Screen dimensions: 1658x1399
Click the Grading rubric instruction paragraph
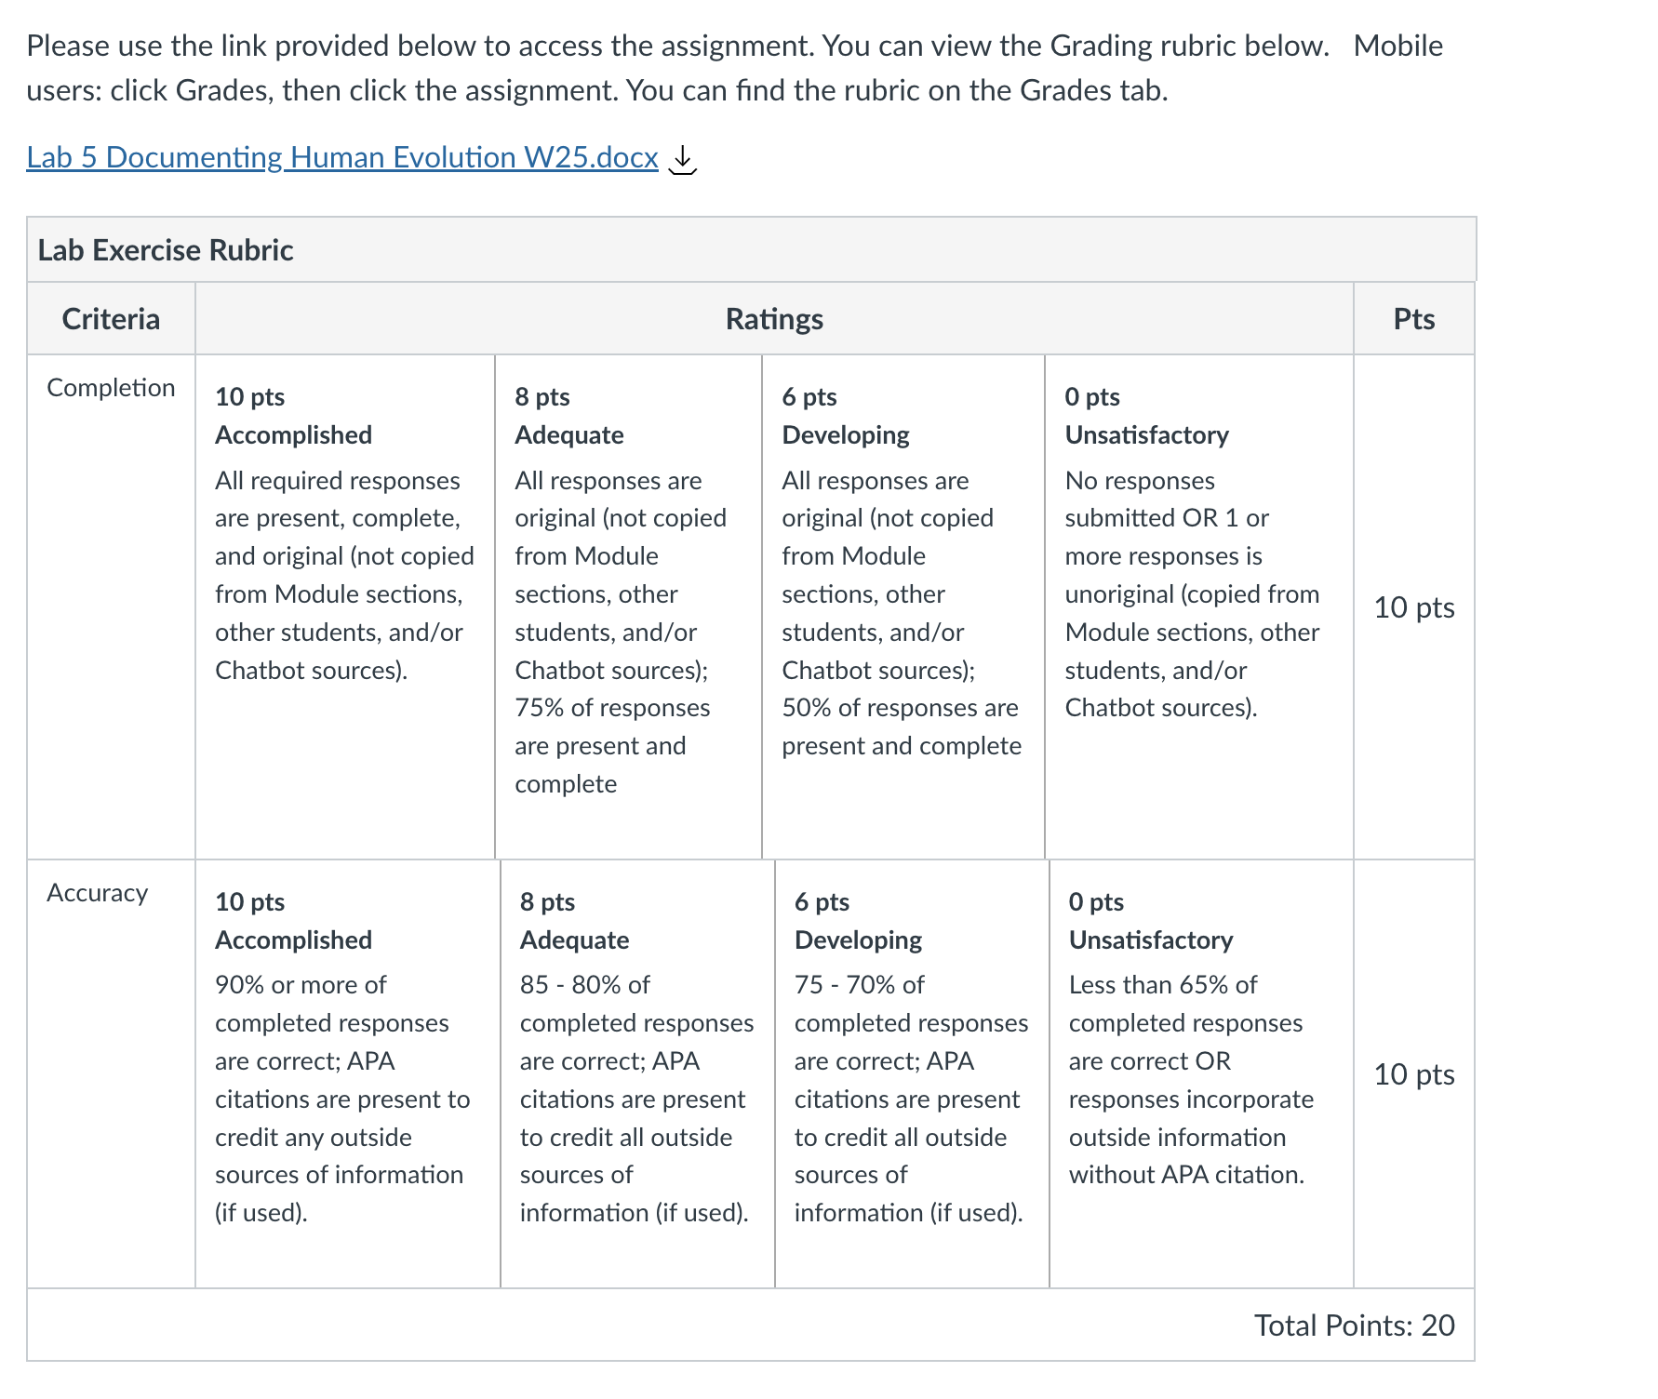[735, 68]
